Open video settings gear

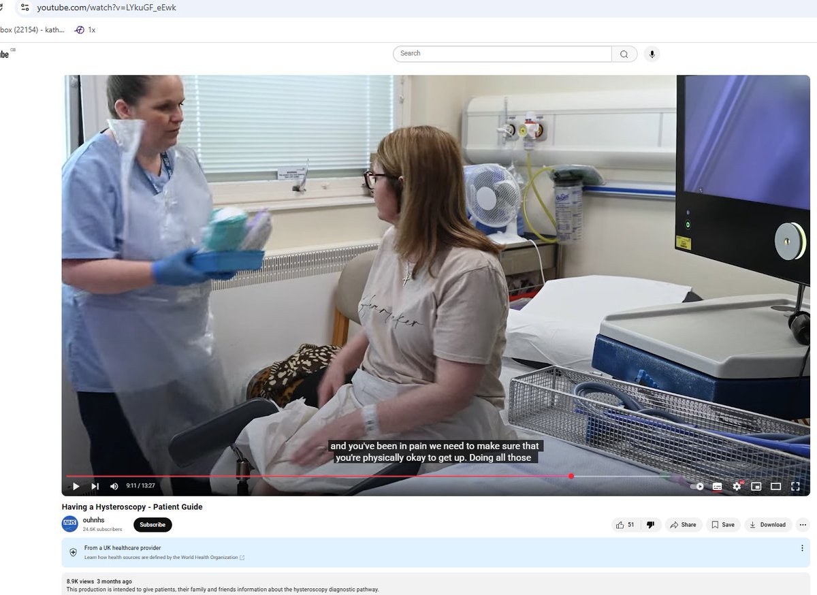pos(737,486)
